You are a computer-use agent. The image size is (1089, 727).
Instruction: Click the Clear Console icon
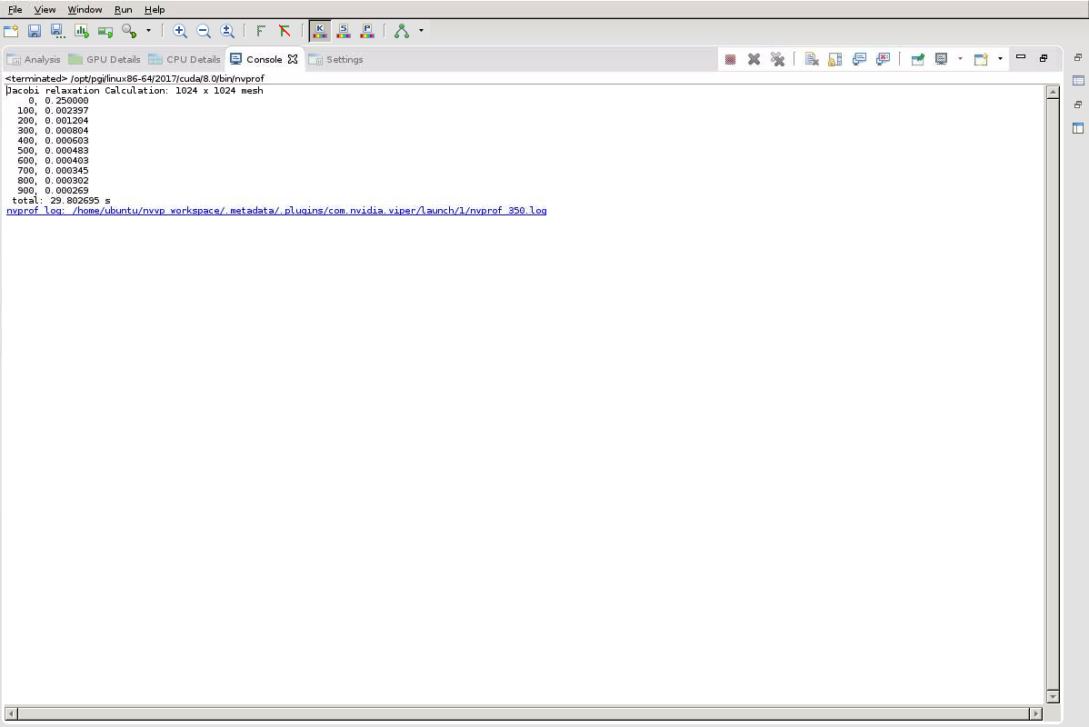click(x=812, y=59)
